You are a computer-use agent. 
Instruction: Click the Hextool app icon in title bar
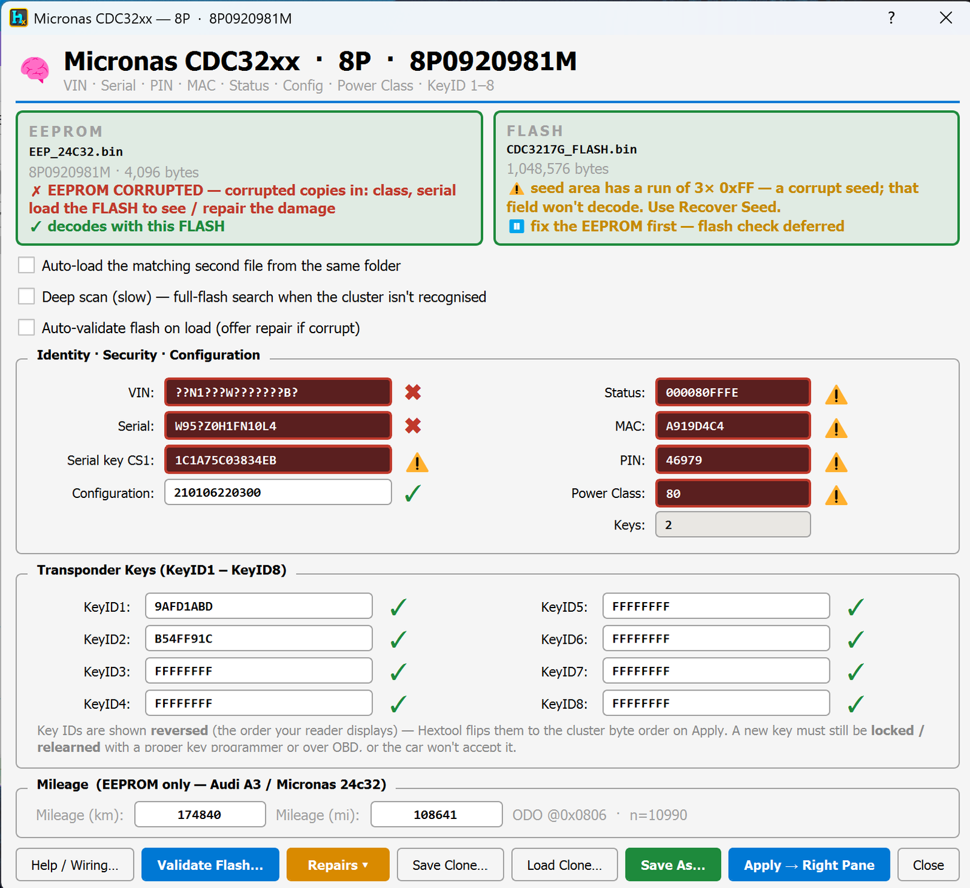[x=19, y=18]
